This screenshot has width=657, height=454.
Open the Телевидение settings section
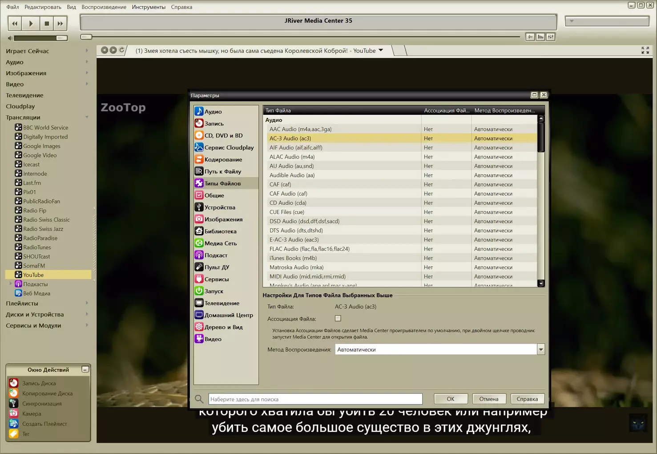click(x=222, y=303)
